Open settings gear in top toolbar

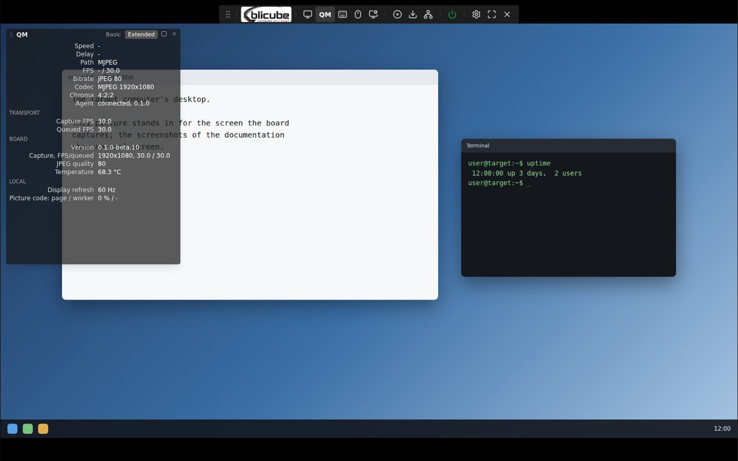[x=476, y=14]
